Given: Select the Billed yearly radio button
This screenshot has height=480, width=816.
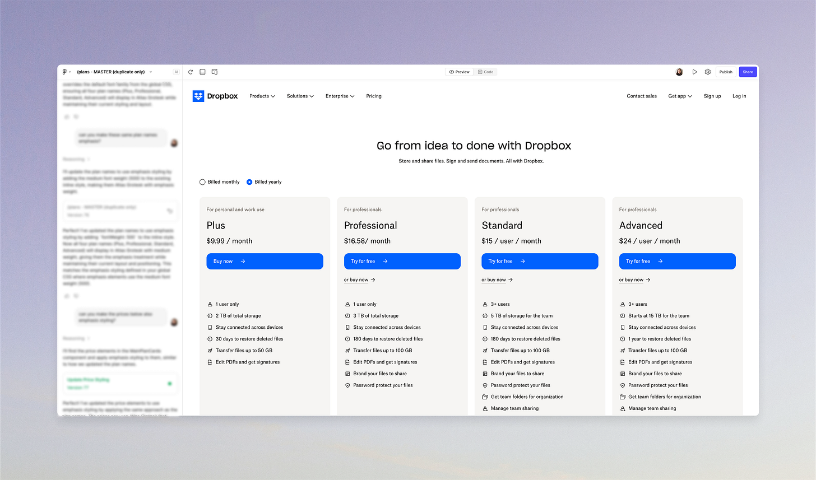Looking at the screenshot, I should [x=249, y=182].
